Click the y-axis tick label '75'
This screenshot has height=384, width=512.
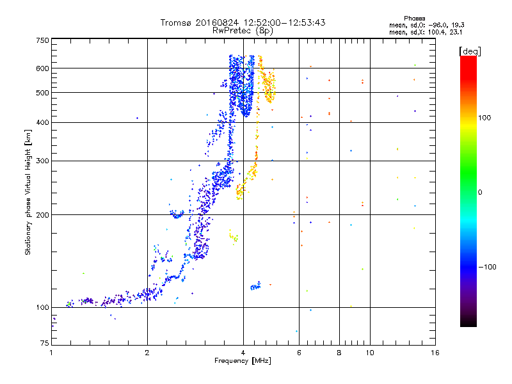coord(45,343)
